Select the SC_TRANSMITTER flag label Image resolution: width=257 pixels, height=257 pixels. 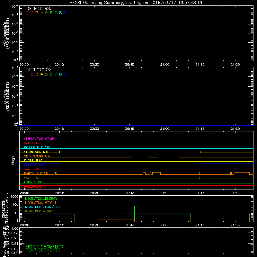click(x=37, y=156)
